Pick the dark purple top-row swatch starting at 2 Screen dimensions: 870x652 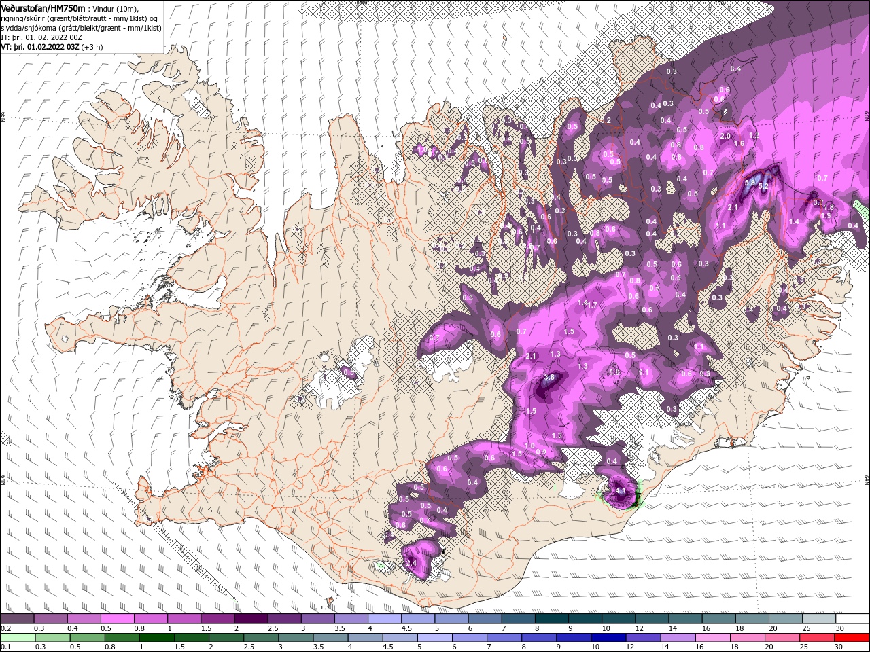click(x=250, y=619)
